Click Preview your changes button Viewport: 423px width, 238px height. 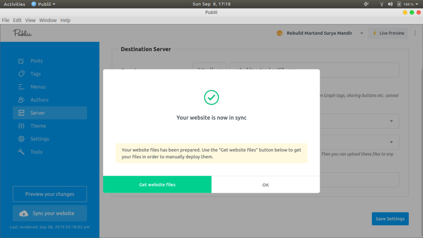(50, 194)
